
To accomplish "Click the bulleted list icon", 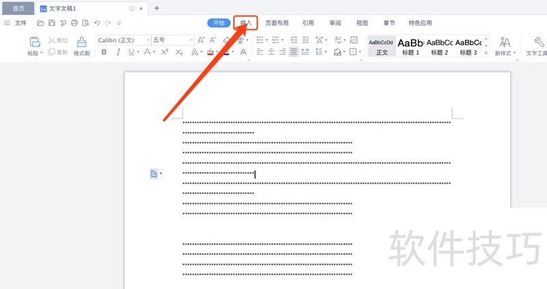I will (x=260, y=40).
